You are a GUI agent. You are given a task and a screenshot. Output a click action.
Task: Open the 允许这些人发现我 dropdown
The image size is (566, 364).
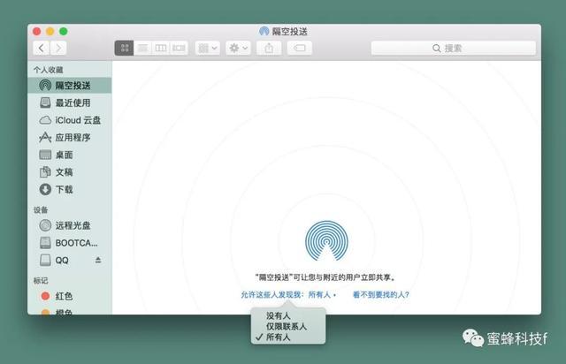(288, 295)
